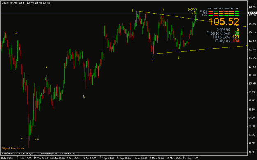Viewport: 257px width, 160px height.
Task: Click the EMA signal bar under H1
Action: [232, 15]
